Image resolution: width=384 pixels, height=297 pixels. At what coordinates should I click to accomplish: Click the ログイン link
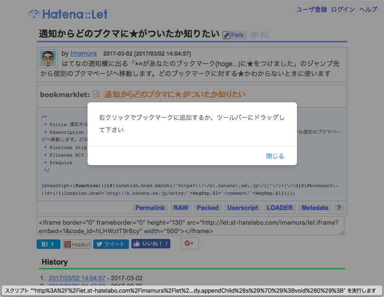click(x=343, y=10)
